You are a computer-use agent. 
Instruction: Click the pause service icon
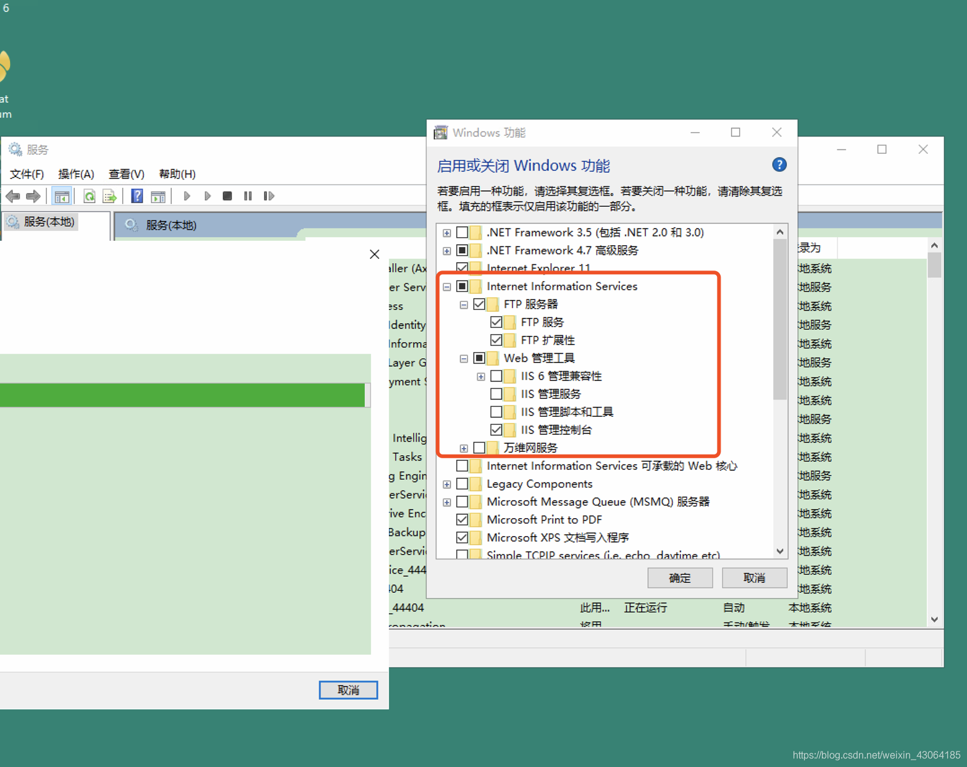[x=248, y=196]
